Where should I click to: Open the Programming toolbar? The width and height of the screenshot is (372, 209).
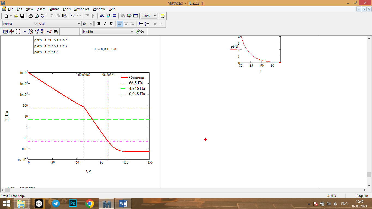43,32
